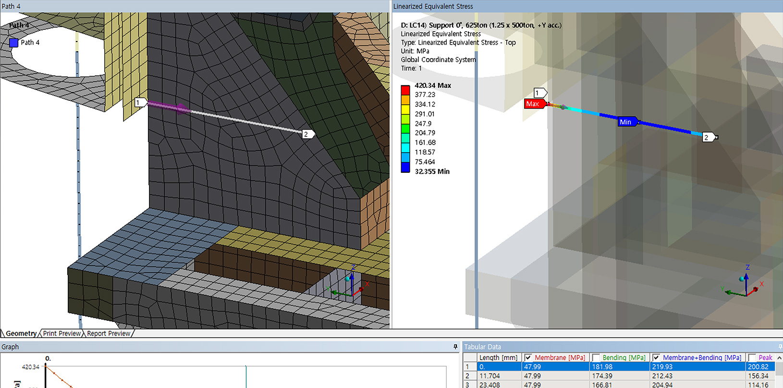The height and width of the screenshot is (388, 783).
Task: Click the dark blue 32.355 Min legend color
Action: 405,167
